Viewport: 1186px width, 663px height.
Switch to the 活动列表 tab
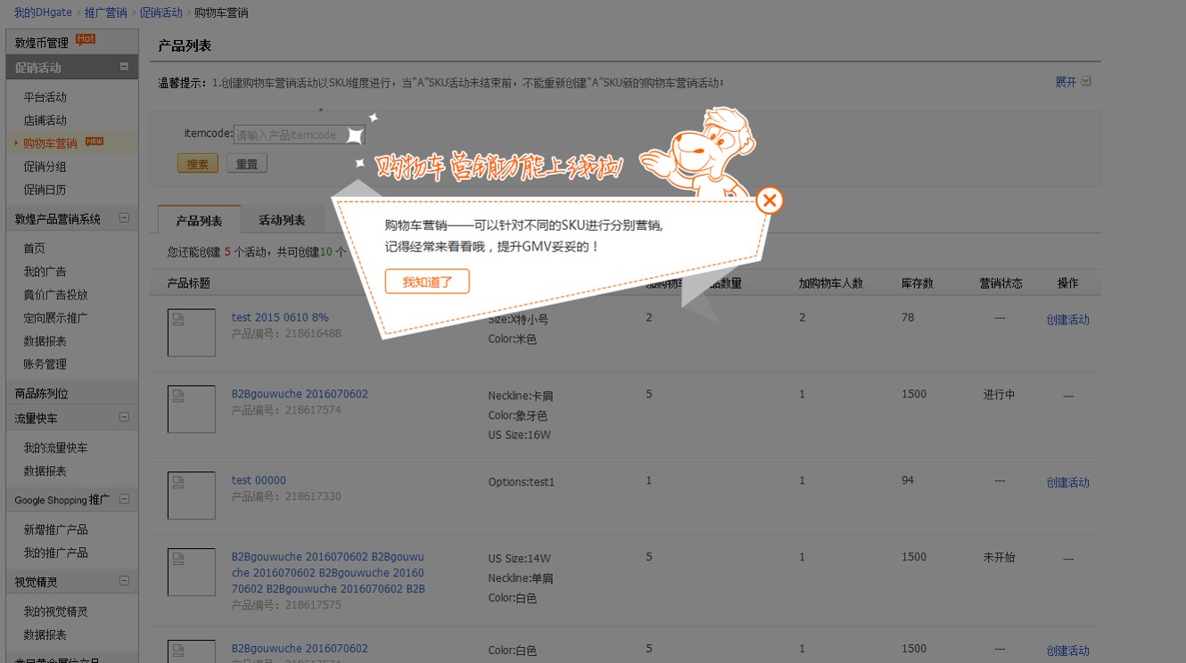click(282, 220)
